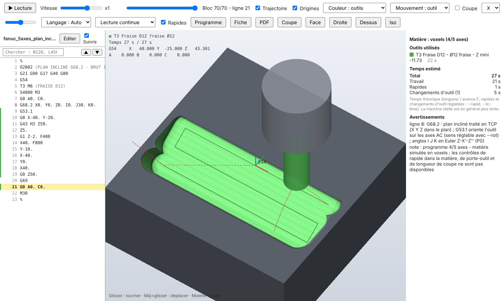Select code line X40. F800
Viewport: 504px width, 301px height.
(52, 143)
